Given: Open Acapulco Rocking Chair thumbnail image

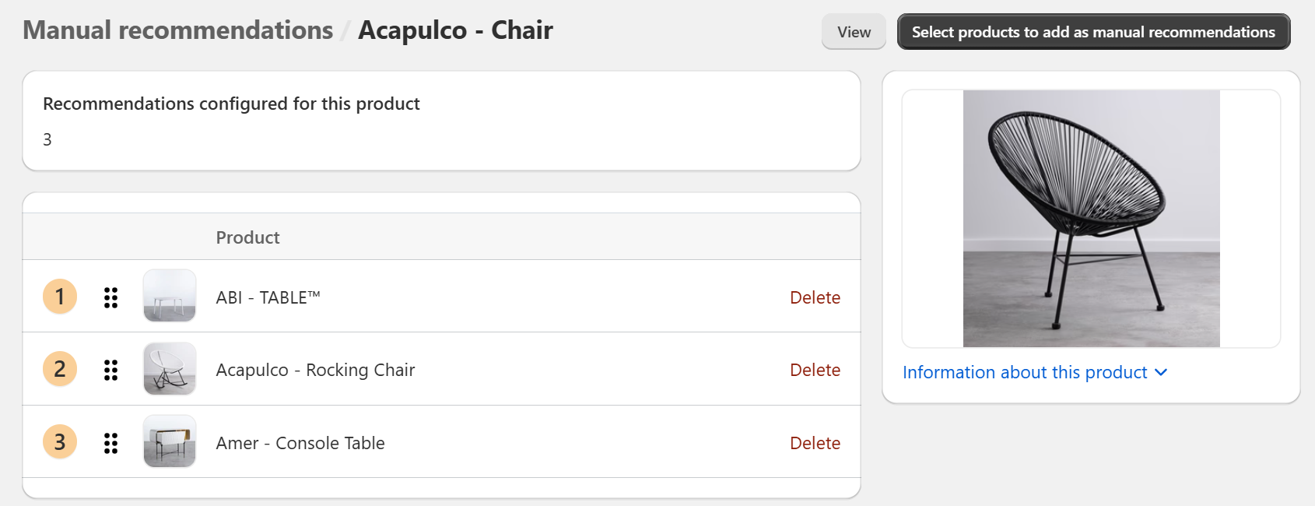Looking at the screenshot, I should (x=170, y=369).
